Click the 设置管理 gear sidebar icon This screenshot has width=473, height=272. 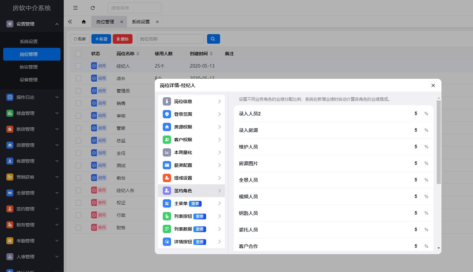(x=10, y=24)
